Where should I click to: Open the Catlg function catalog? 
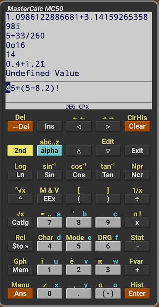[20, 223]
